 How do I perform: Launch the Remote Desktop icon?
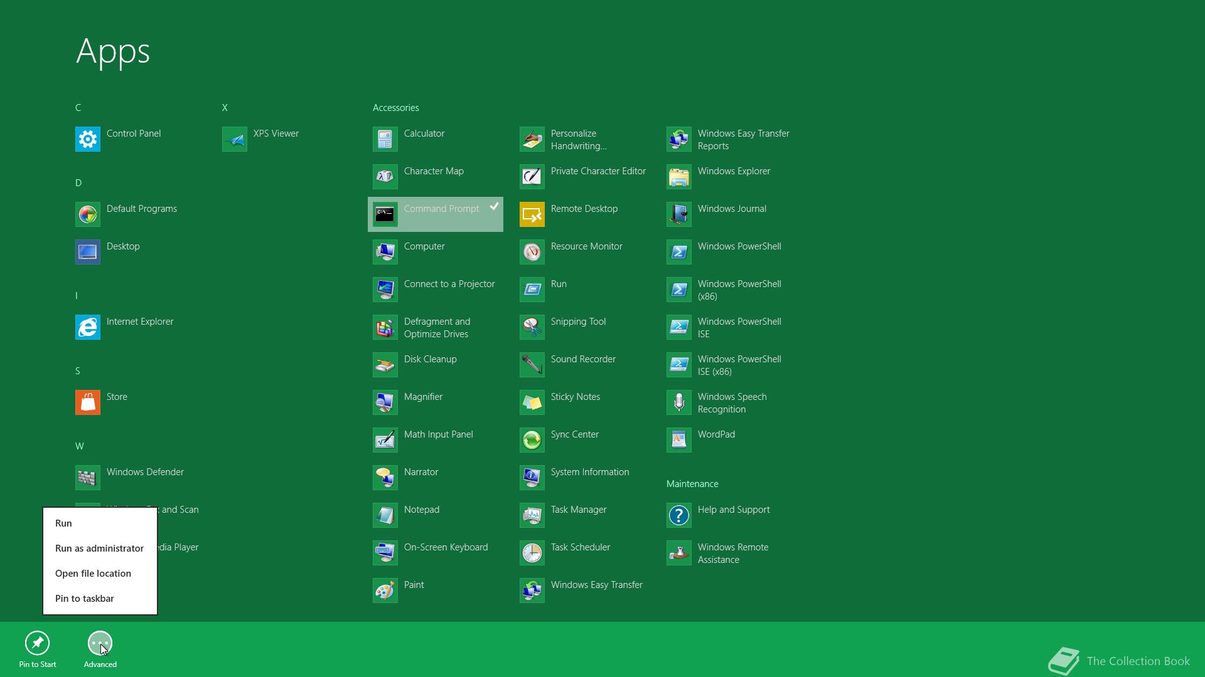pos(532,214)
